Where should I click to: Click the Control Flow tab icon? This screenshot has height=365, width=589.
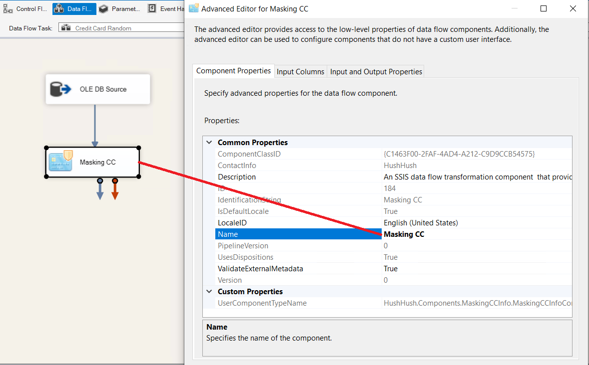(8, 8)
